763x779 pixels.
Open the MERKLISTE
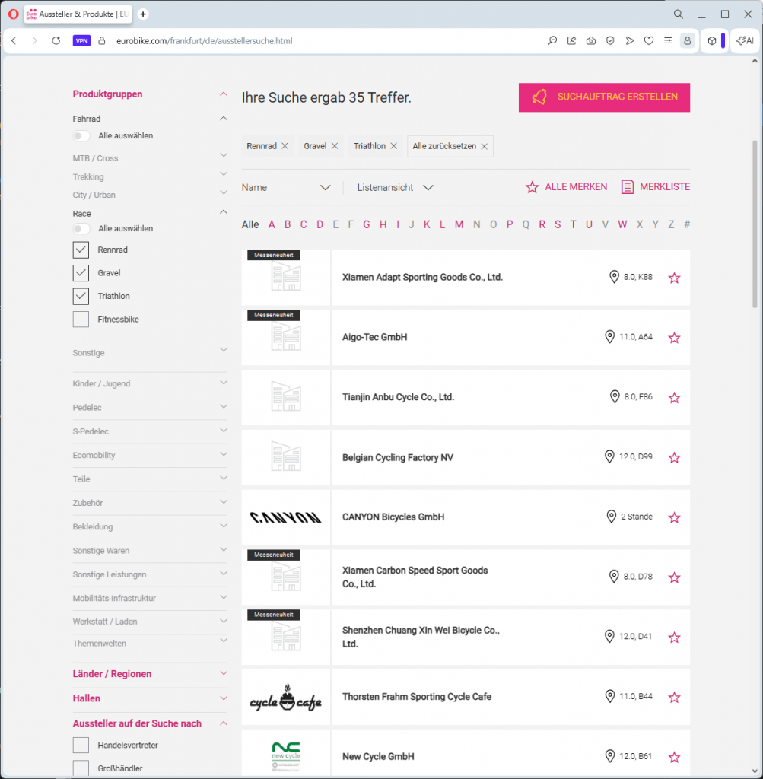tap(655, 187)
